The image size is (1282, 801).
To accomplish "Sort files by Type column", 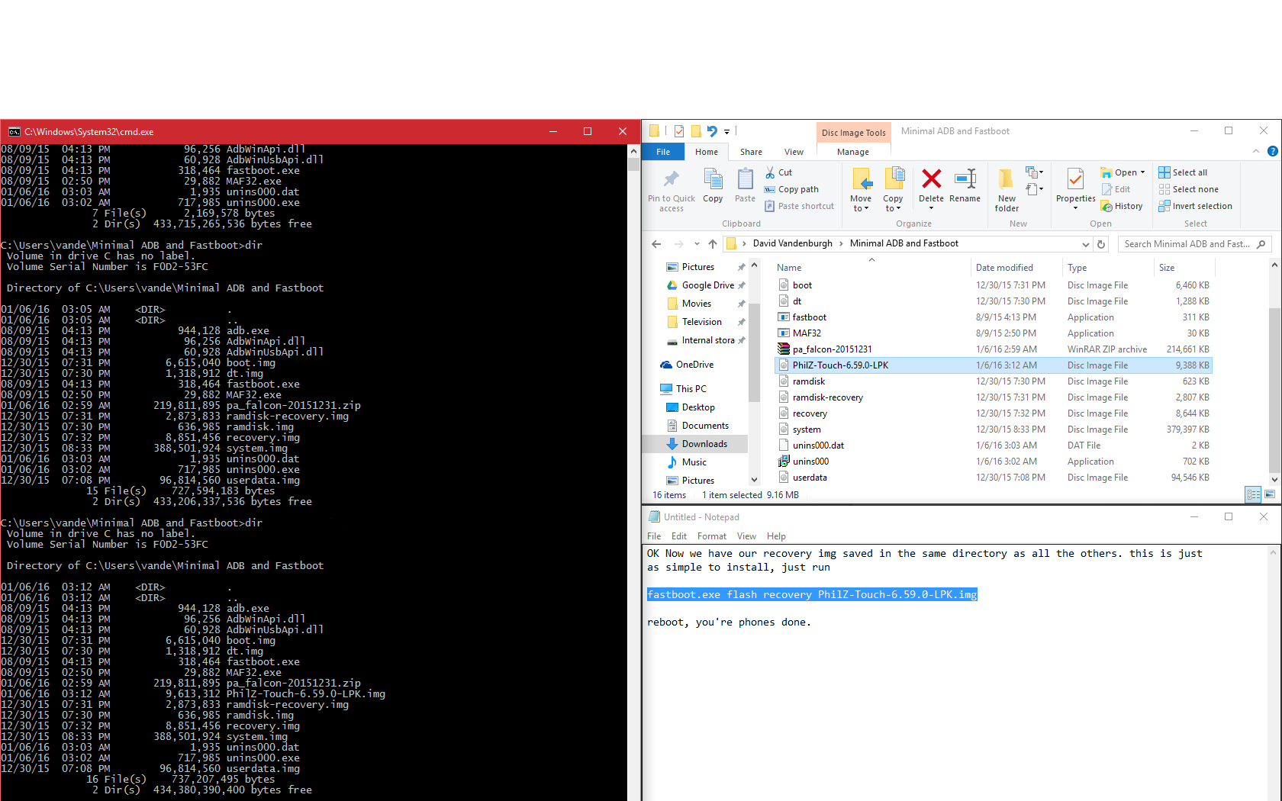I will point(1077,268).
